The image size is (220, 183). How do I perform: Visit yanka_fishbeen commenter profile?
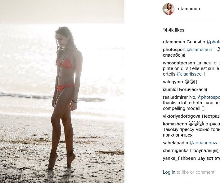(x=179, y=158)
